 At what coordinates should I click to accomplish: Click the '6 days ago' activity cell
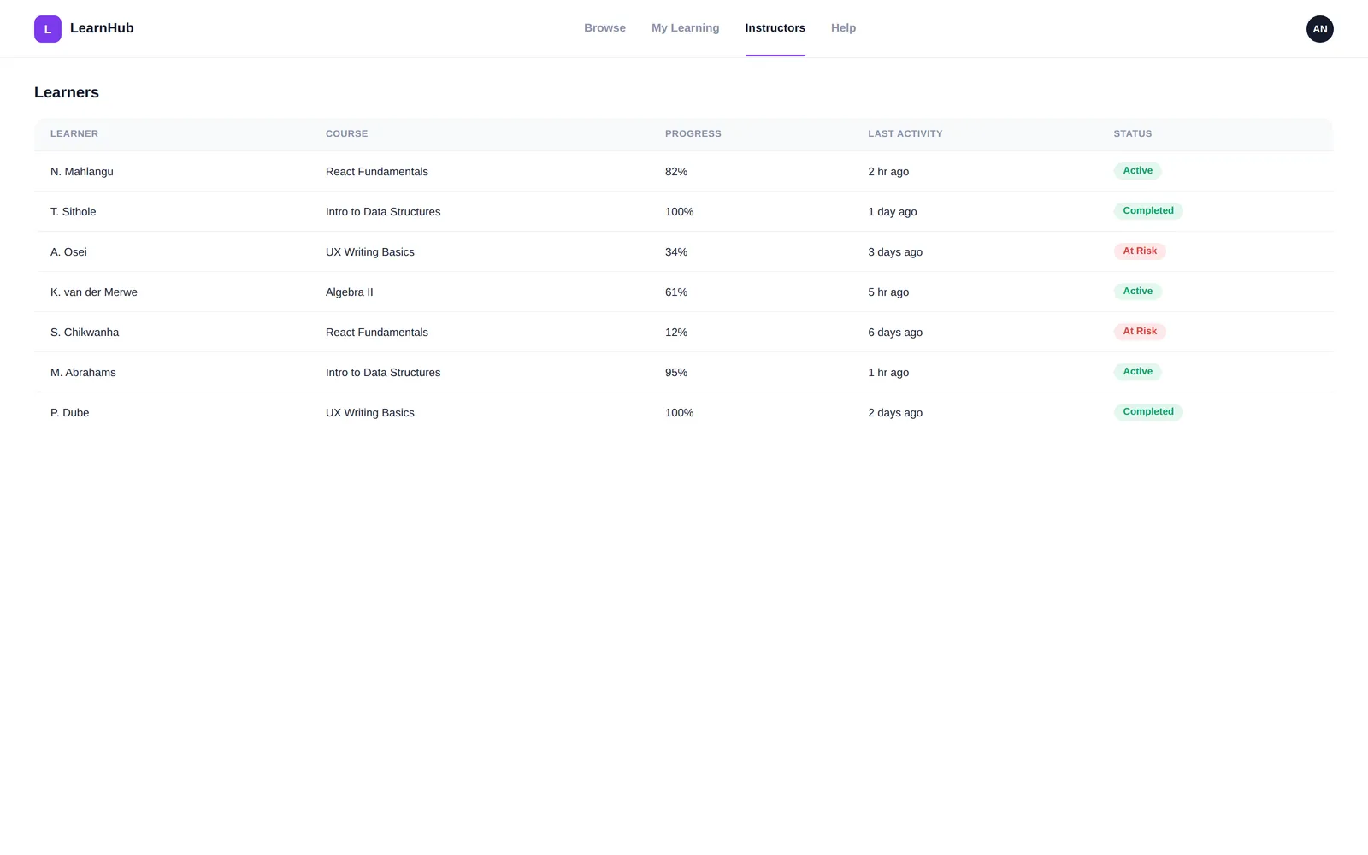coord(895,333)
